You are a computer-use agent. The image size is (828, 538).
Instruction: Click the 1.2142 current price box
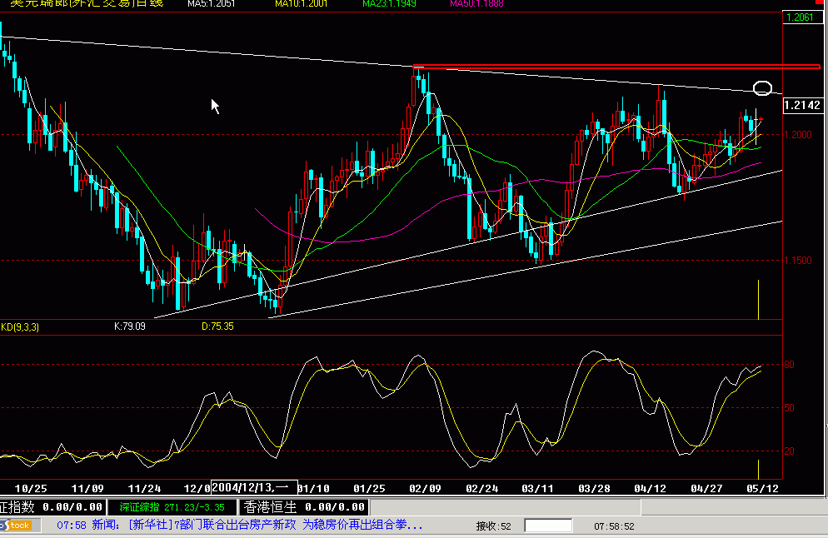tap(802, 105)
